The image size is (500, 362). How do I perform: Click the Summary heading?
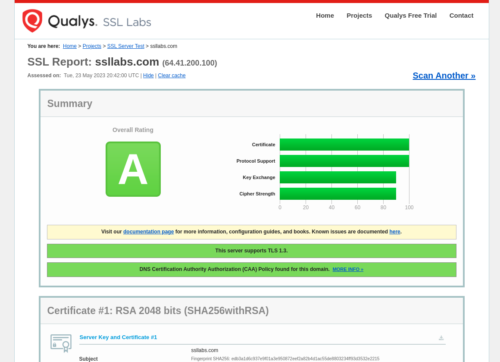tap(69, 104)
